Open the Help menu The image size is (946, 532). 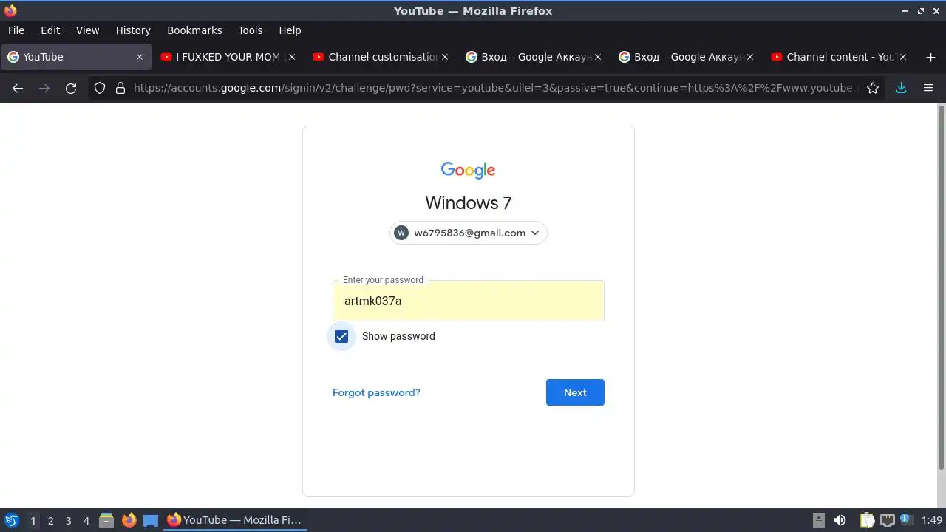pyautogui.click(x=290, y=30)
